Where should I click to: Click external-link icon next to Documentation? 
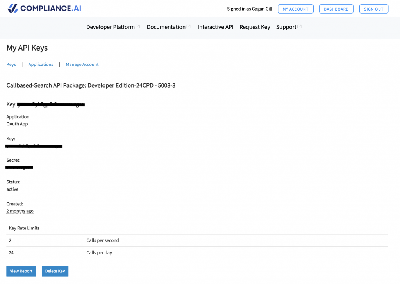189,26
